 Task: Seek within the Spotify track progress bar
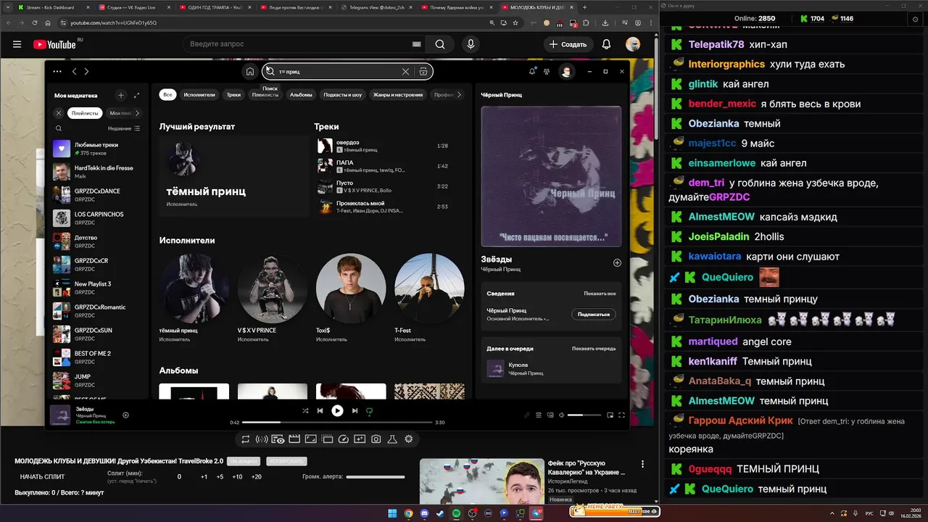coord(337,422)
